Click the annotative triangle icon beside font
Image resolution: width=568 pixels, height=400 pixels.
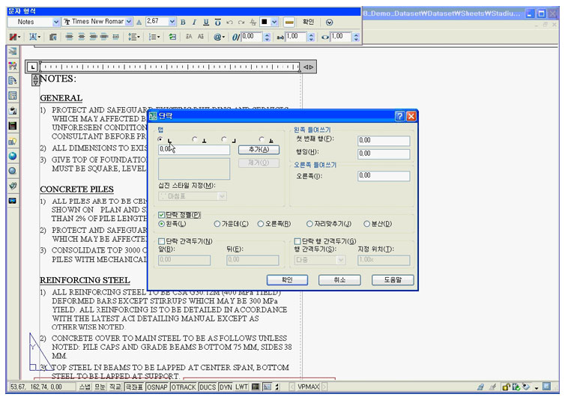139,22
